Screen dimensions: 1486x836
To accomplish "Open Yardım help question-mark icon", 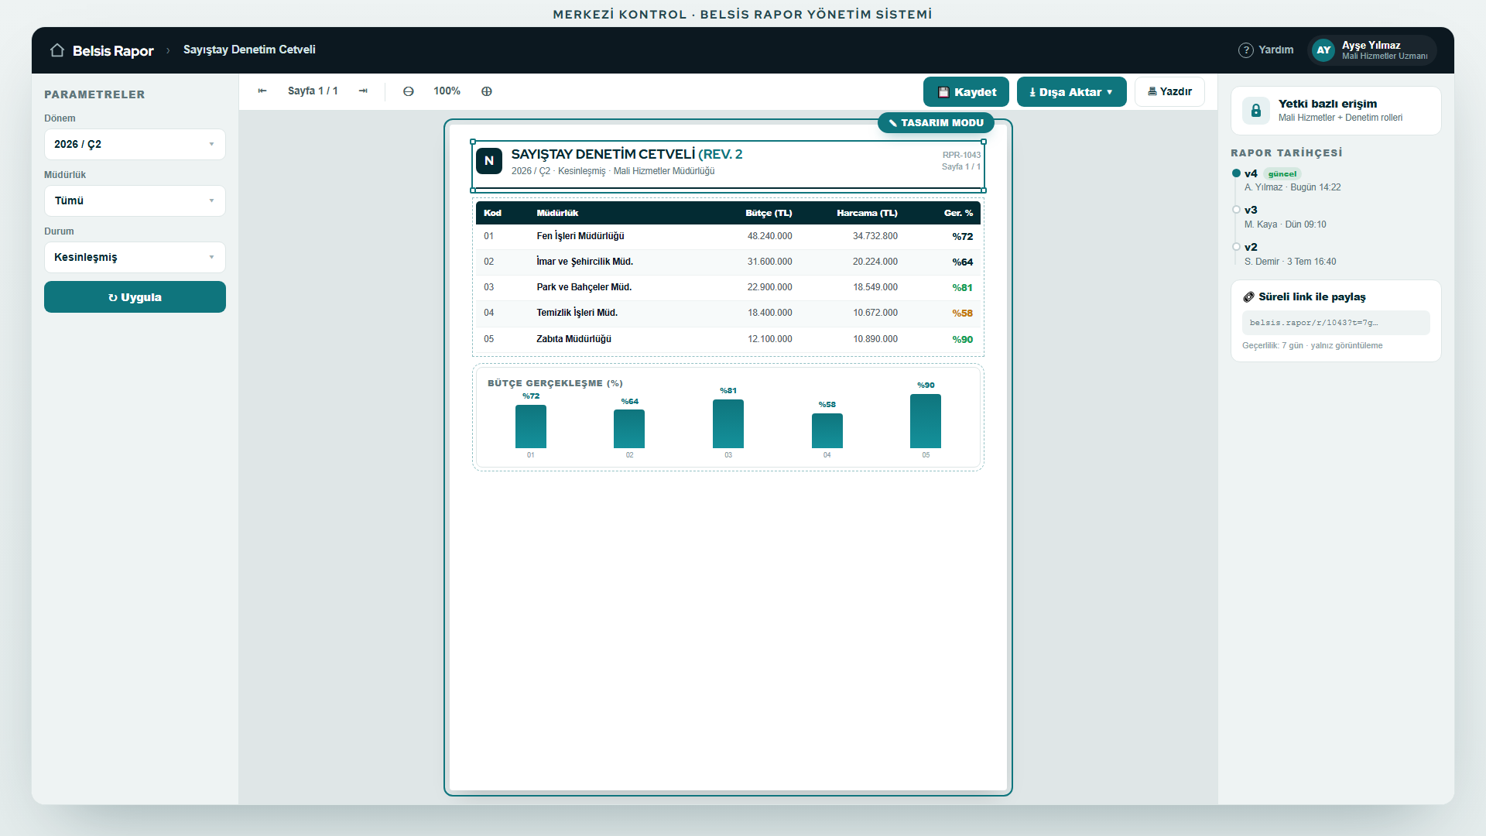I will click(1246, 50).
